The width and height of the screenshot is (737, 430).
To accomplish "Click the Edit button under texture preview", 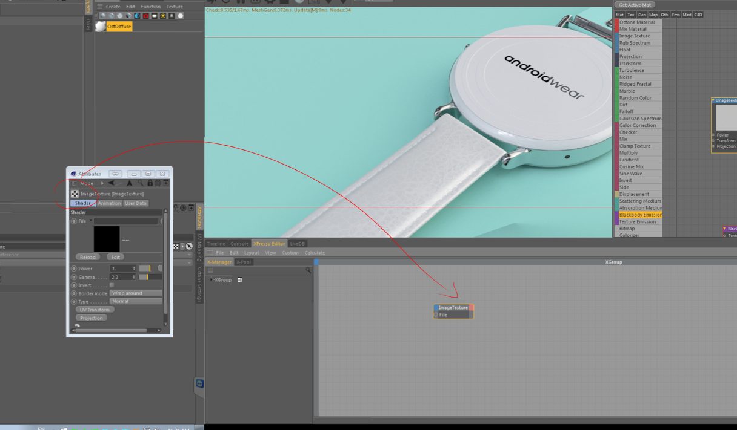I will coord(115,257).
